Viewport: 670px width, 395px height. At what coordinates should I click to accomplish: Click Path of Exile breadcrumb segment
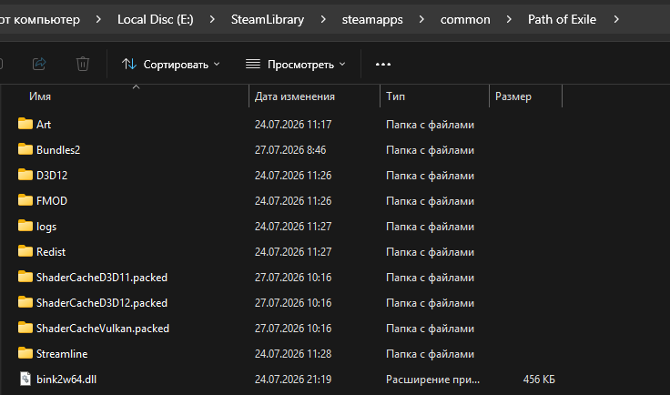click(562, 19)
